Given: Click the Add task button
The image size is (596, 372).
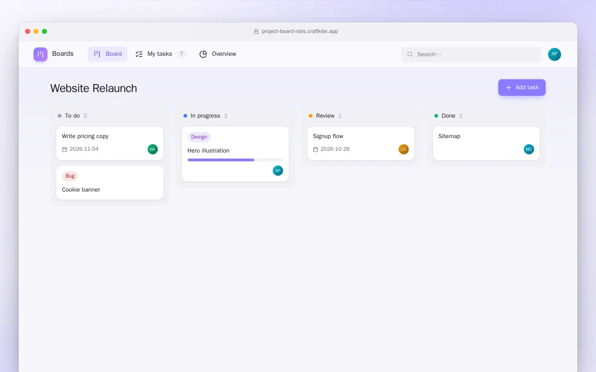Looking at the screenshot, I should coord(522,87).
